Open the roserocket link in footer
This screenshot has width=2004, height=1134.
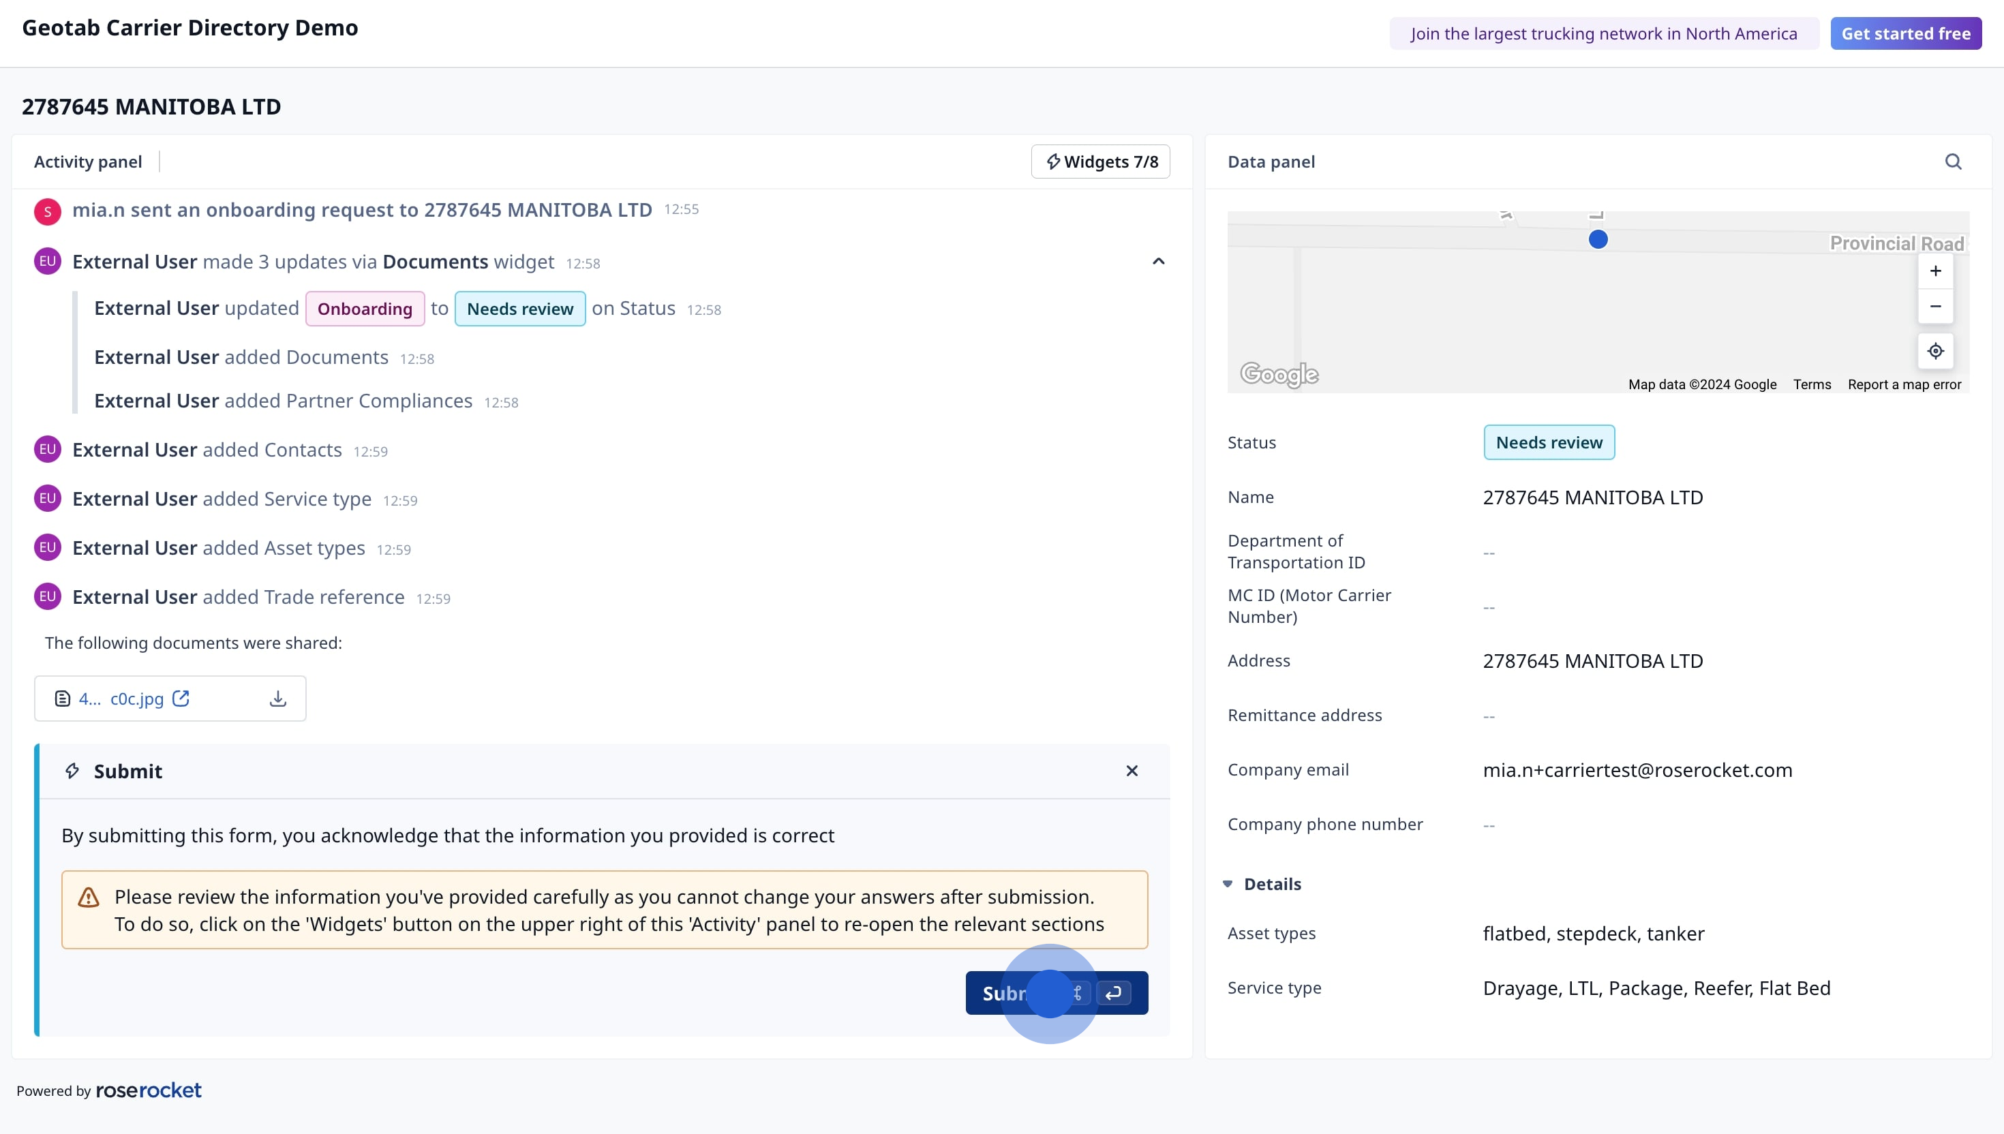(148, 1090)
